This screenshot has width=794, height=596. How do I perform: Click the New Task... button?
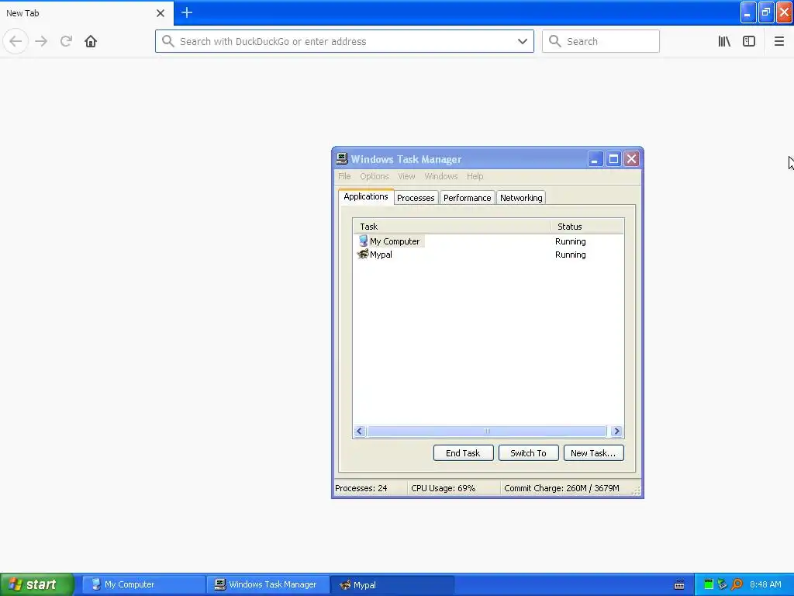point(593,453)
